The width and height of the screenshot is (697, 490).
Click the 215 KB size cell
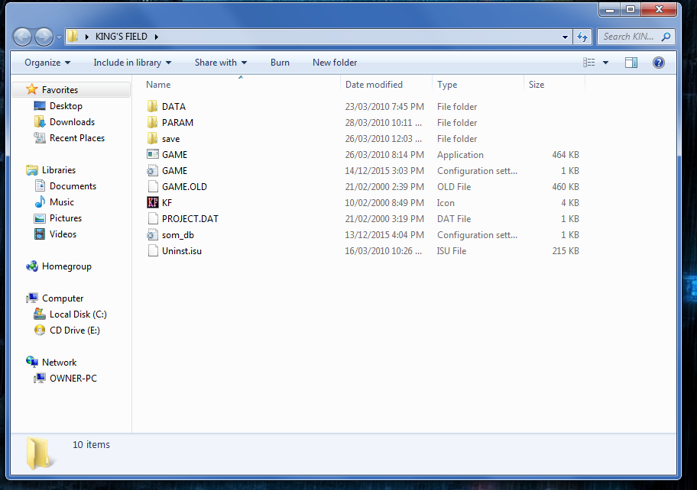tap(566, 251)
